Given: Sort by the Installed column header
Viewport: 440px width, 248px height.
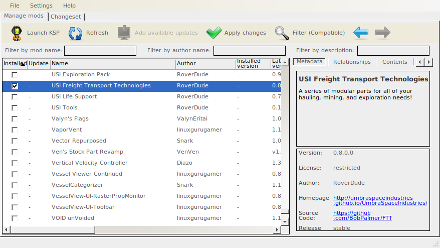Looking at the screenshot, I should point(15,64).
